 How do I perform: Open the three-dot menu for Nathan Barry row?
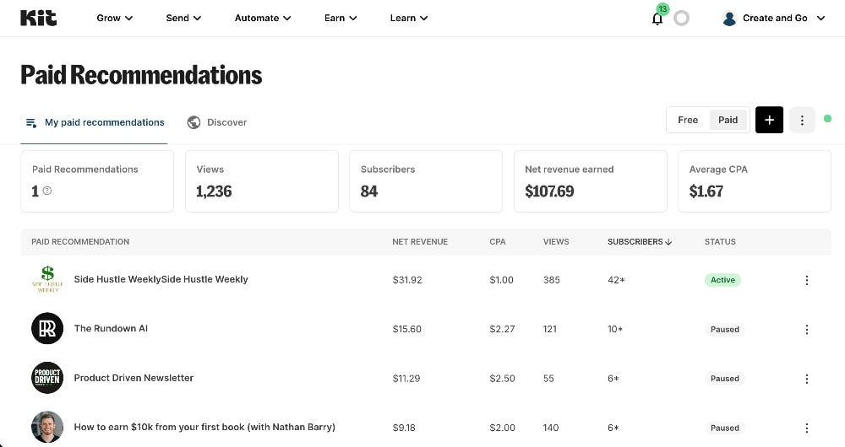pos(807,428)
